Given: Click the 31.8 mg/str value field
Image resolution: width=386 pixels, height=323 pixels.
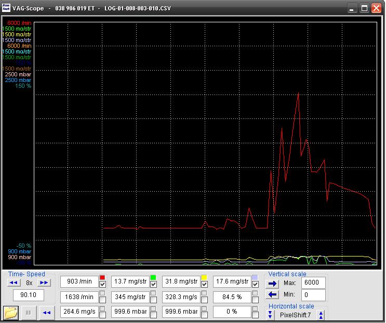Looking at the screenshot, I should tap(181, 281).
